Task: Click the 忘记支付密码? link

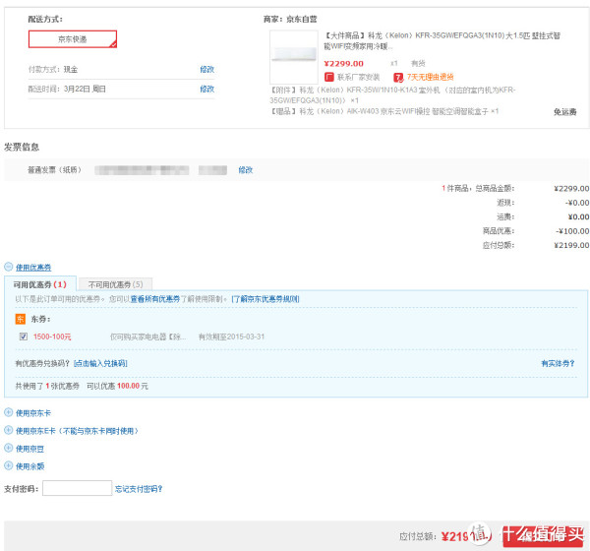Action: 139,489
